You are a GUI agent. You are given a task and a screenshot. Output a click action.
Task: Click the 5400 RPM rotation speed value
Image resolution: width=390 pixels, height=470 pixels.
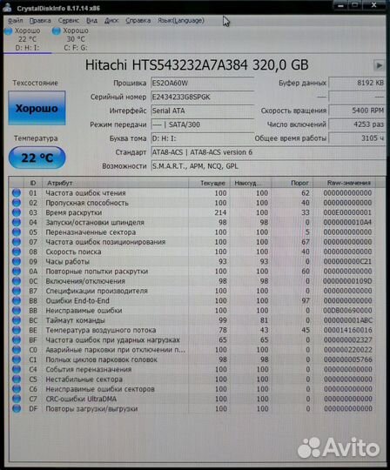(x=357, y=111)
